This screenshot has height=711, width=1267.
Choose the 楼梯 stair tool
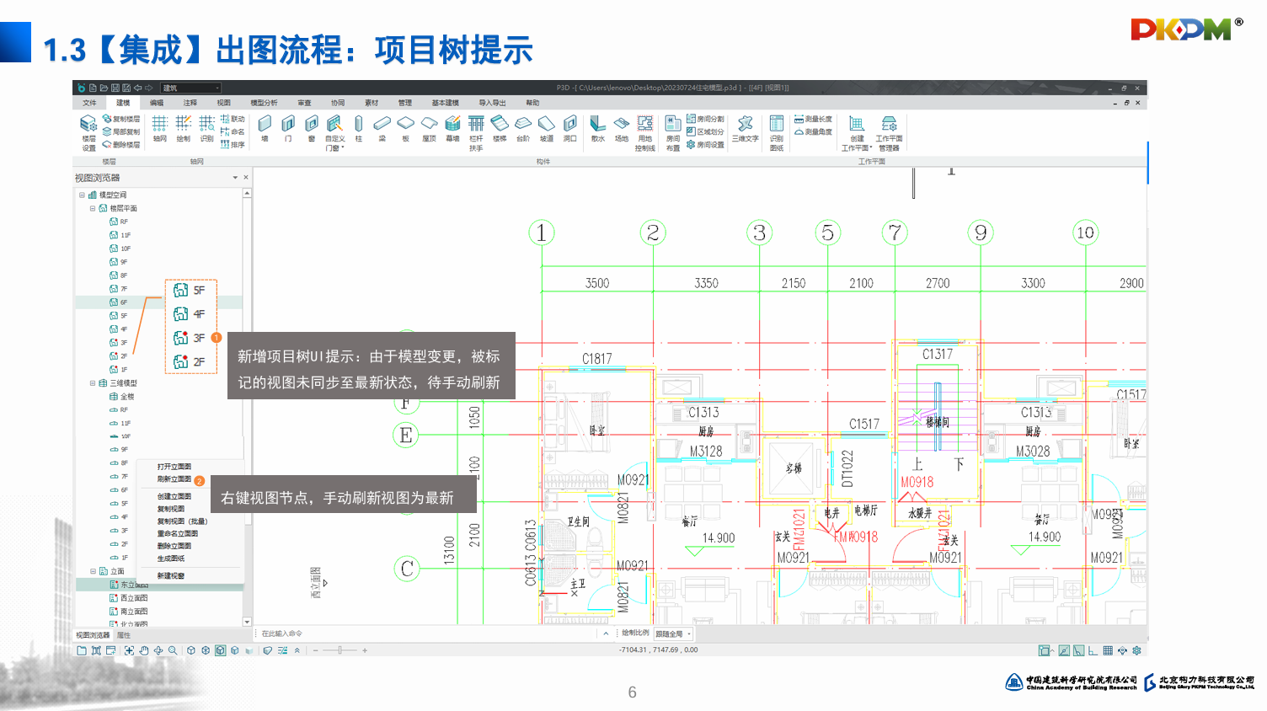pos(500,129)
